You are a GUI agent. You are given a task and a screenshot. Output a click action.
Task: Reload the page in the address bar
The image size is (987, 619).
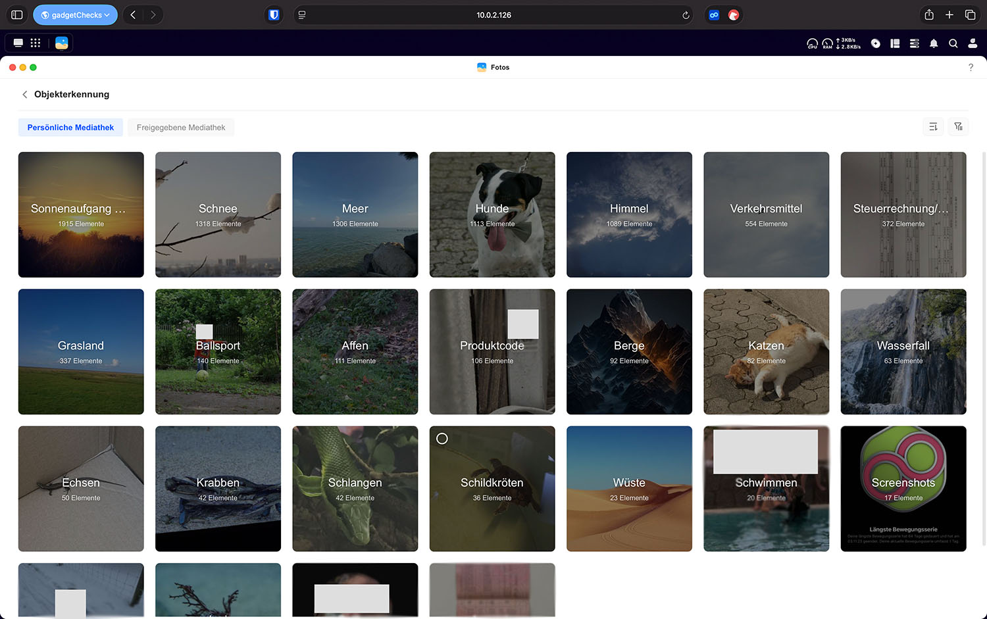[x=686, y=15]
